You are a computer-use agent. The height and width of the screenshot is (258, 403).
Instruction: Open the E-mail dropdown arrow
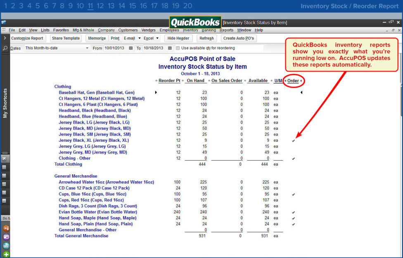140,38
